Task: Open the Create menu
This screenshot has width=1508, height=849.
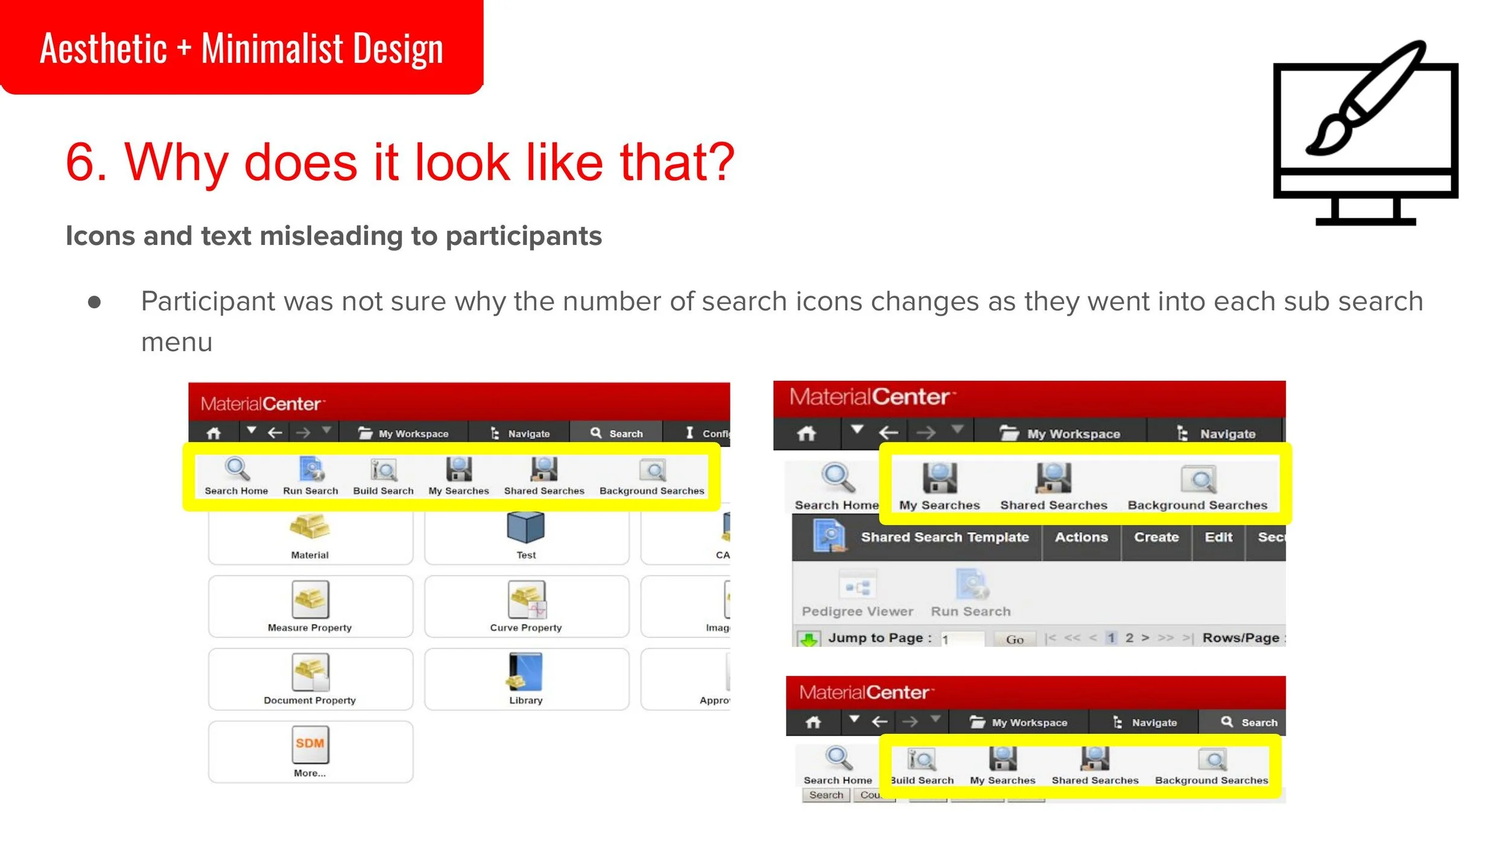Action: click(1156, 537)
